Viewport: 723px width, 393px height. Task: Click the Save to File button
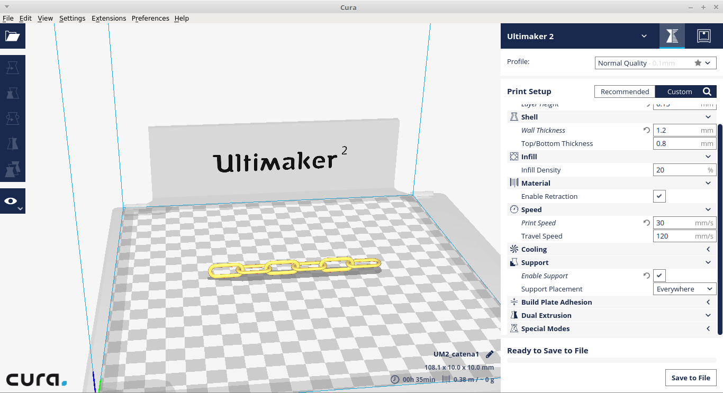coord(691,378)
